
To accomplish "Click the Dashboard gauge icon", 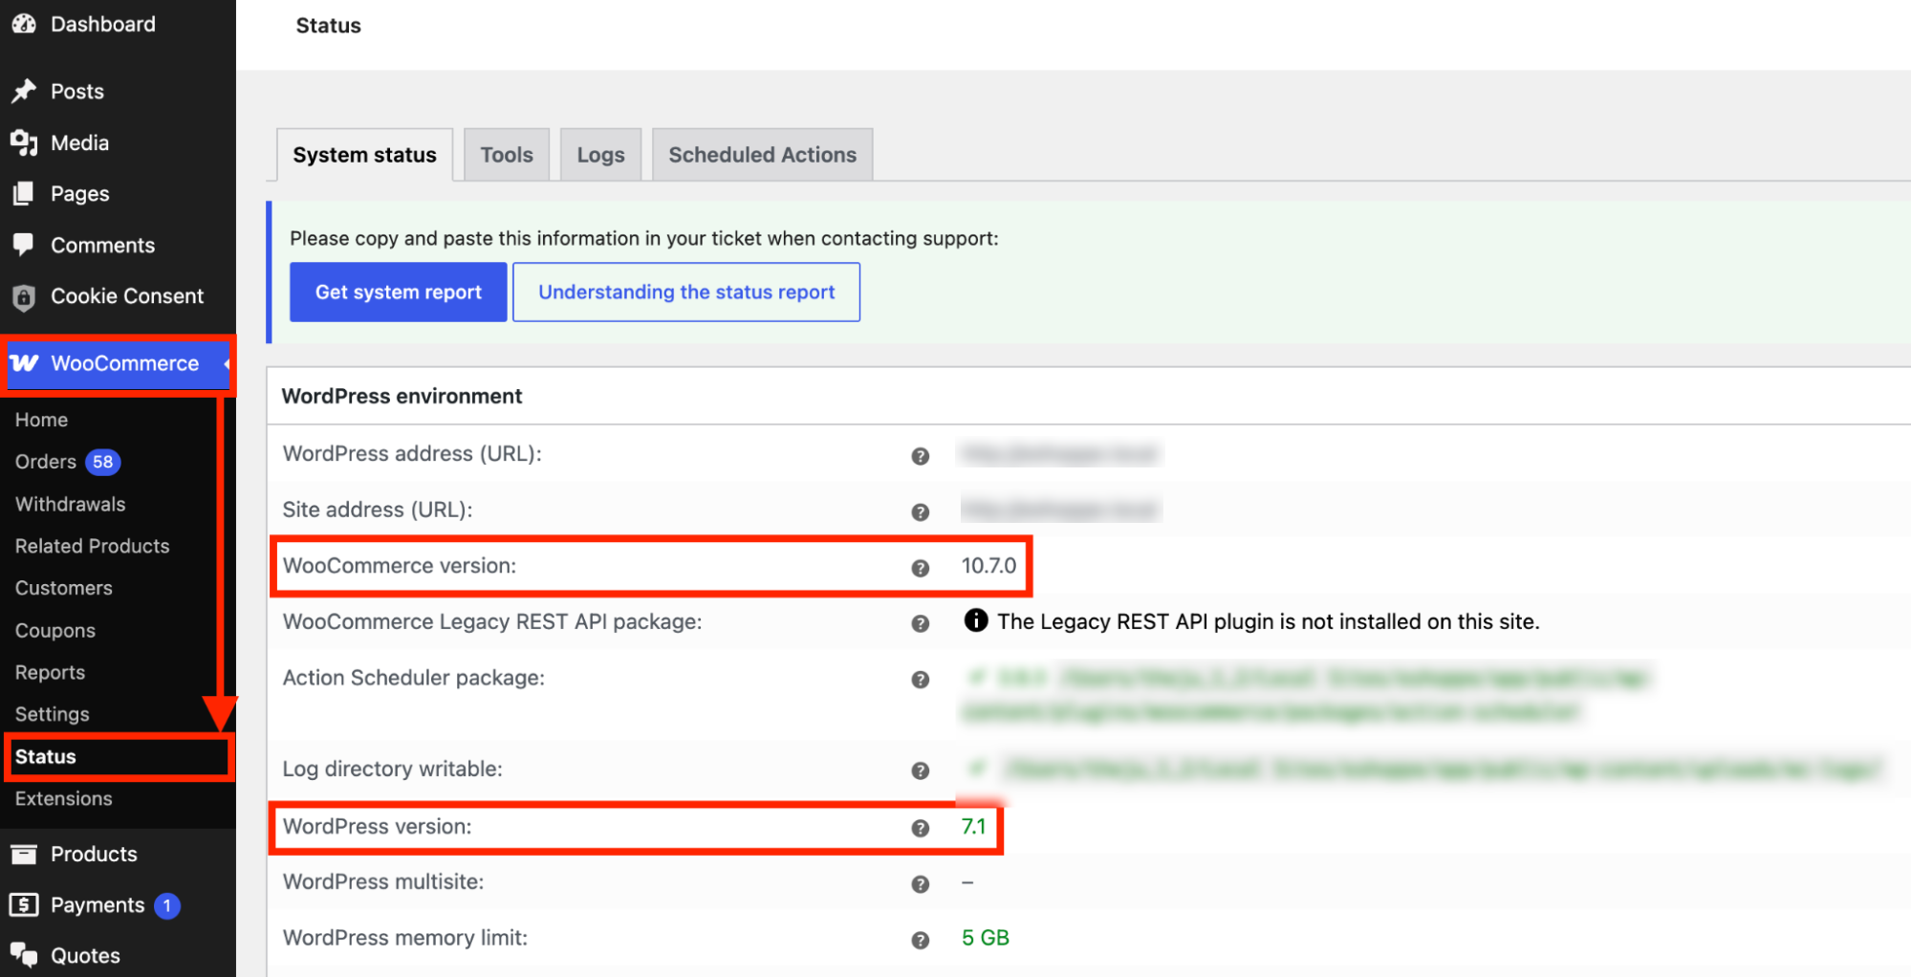I will pyautogui.click(x=24, y=24).
